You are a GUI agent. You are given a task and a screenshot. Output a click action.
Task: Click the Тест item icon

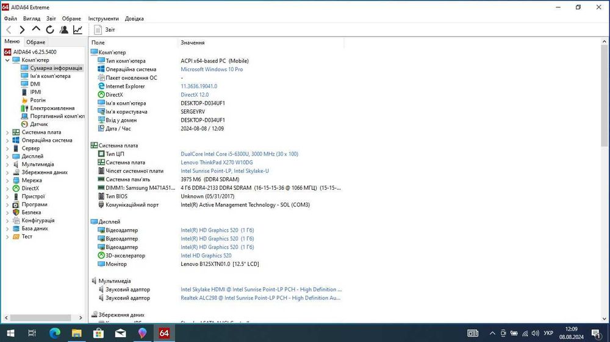(x=16, y=236)
